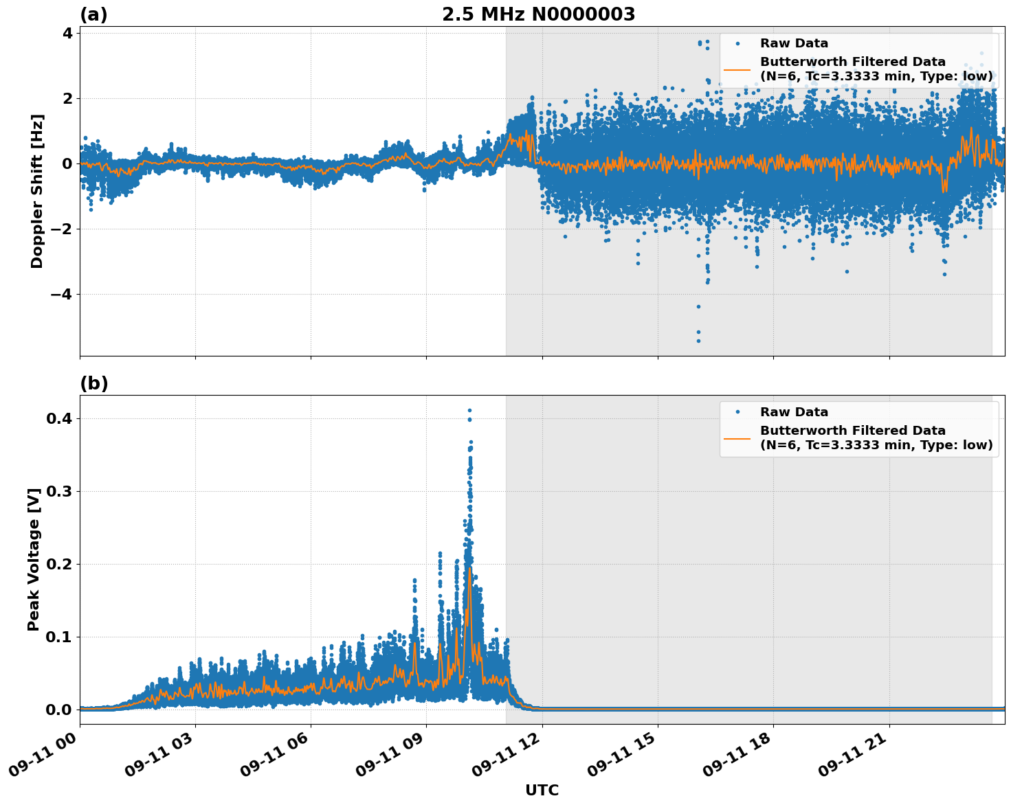
Task: Click the "UTC" x-axis label
Action: (x=542, y=790)
